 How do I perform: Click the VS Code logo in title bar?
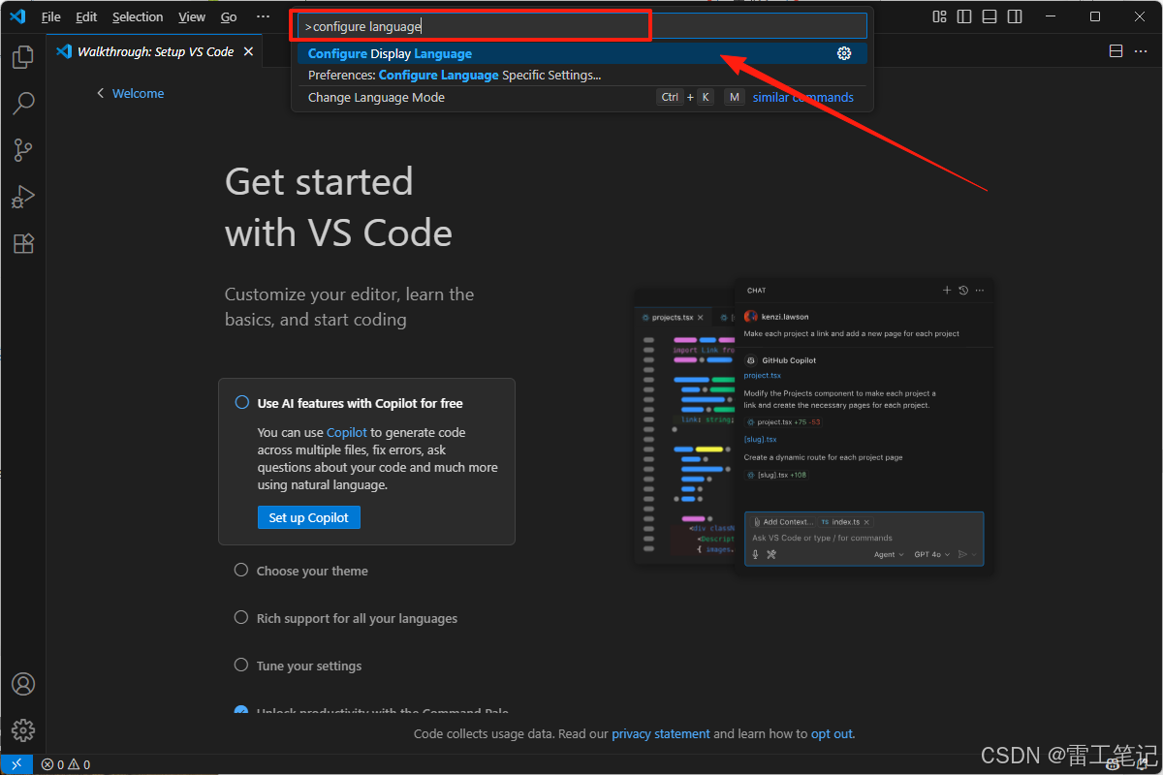click(17, 16)
